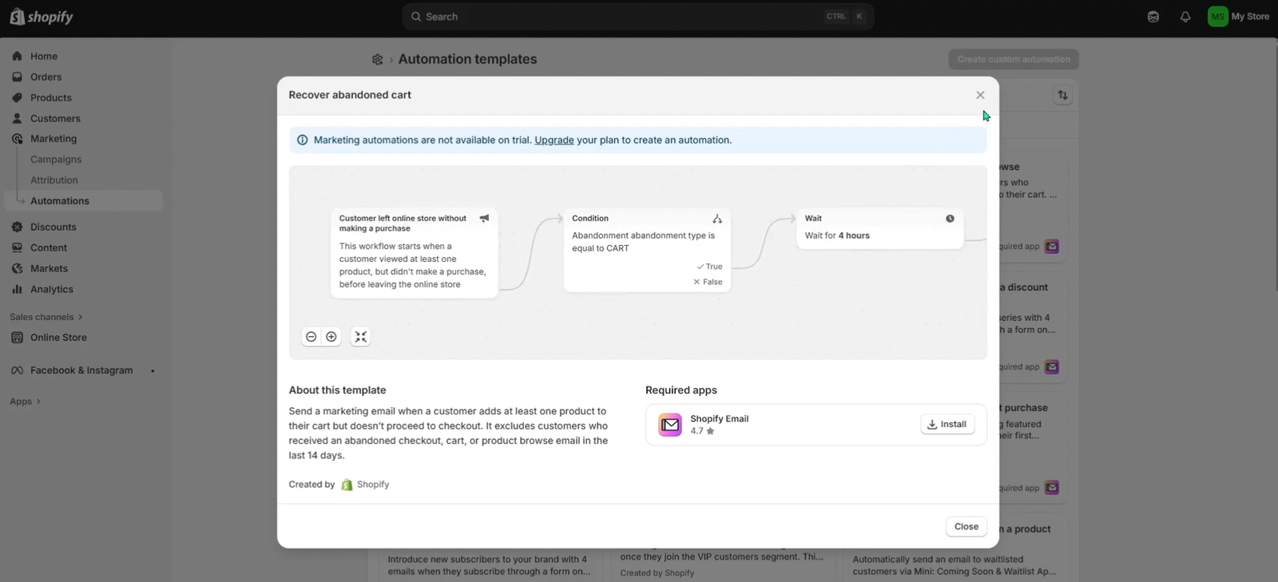Click the Shopify Email app icon
The width and height of the screenshot is (1278, 582).
click(670, 425)
